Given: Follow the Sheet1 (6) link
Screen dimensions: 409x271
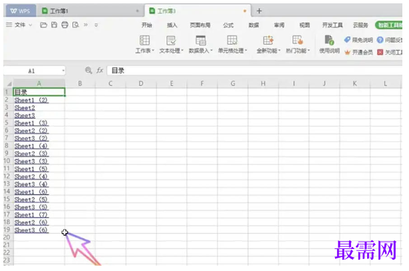Looking at the screenshot, I should (31, 192).
